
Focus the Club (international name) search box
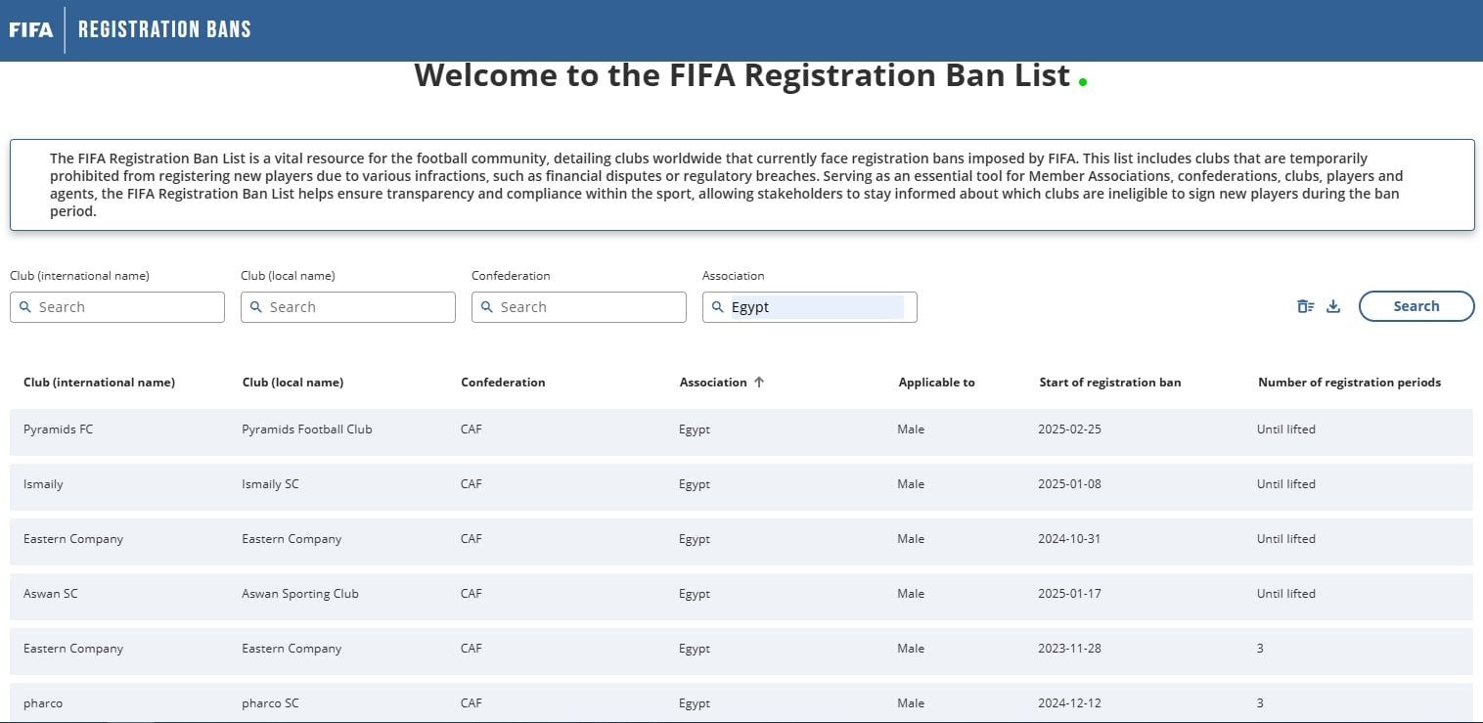[127, 307]
